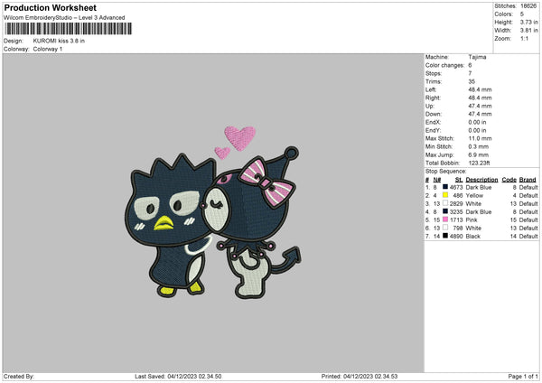Click the dark blue swatch in stop row 1

point(445,187)
